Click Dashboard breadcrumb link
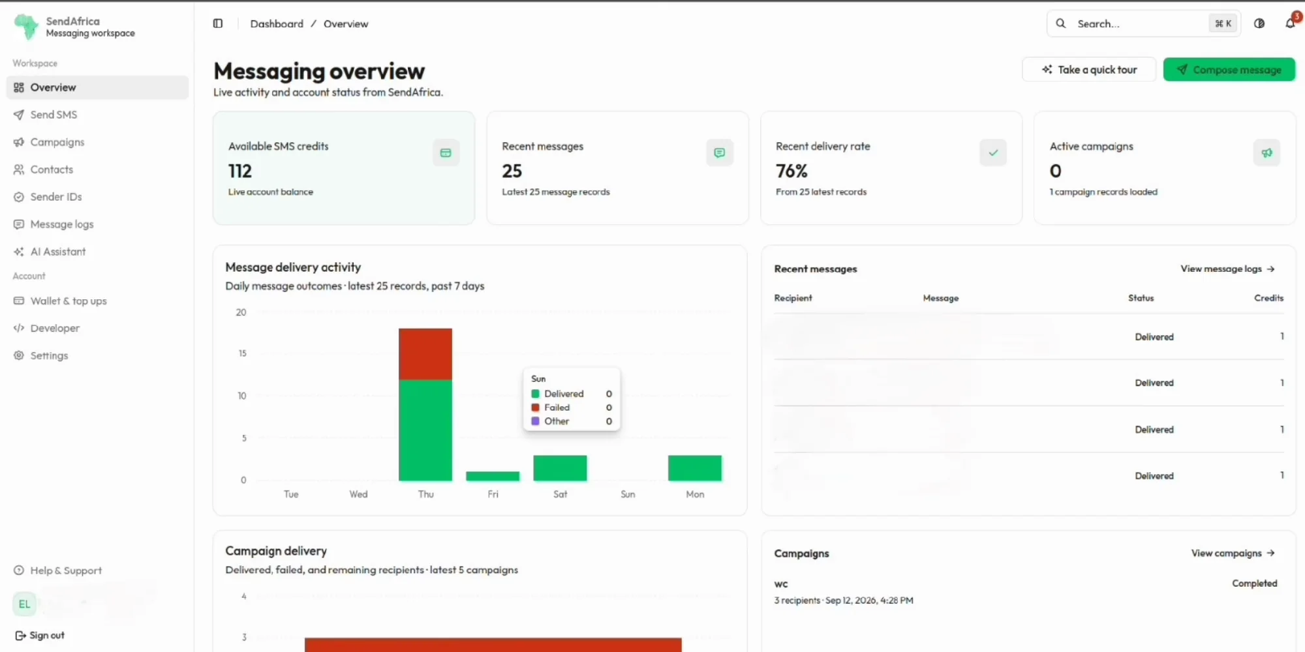Viewport: 1305px width, 652px height. click(x=277, y=23)
